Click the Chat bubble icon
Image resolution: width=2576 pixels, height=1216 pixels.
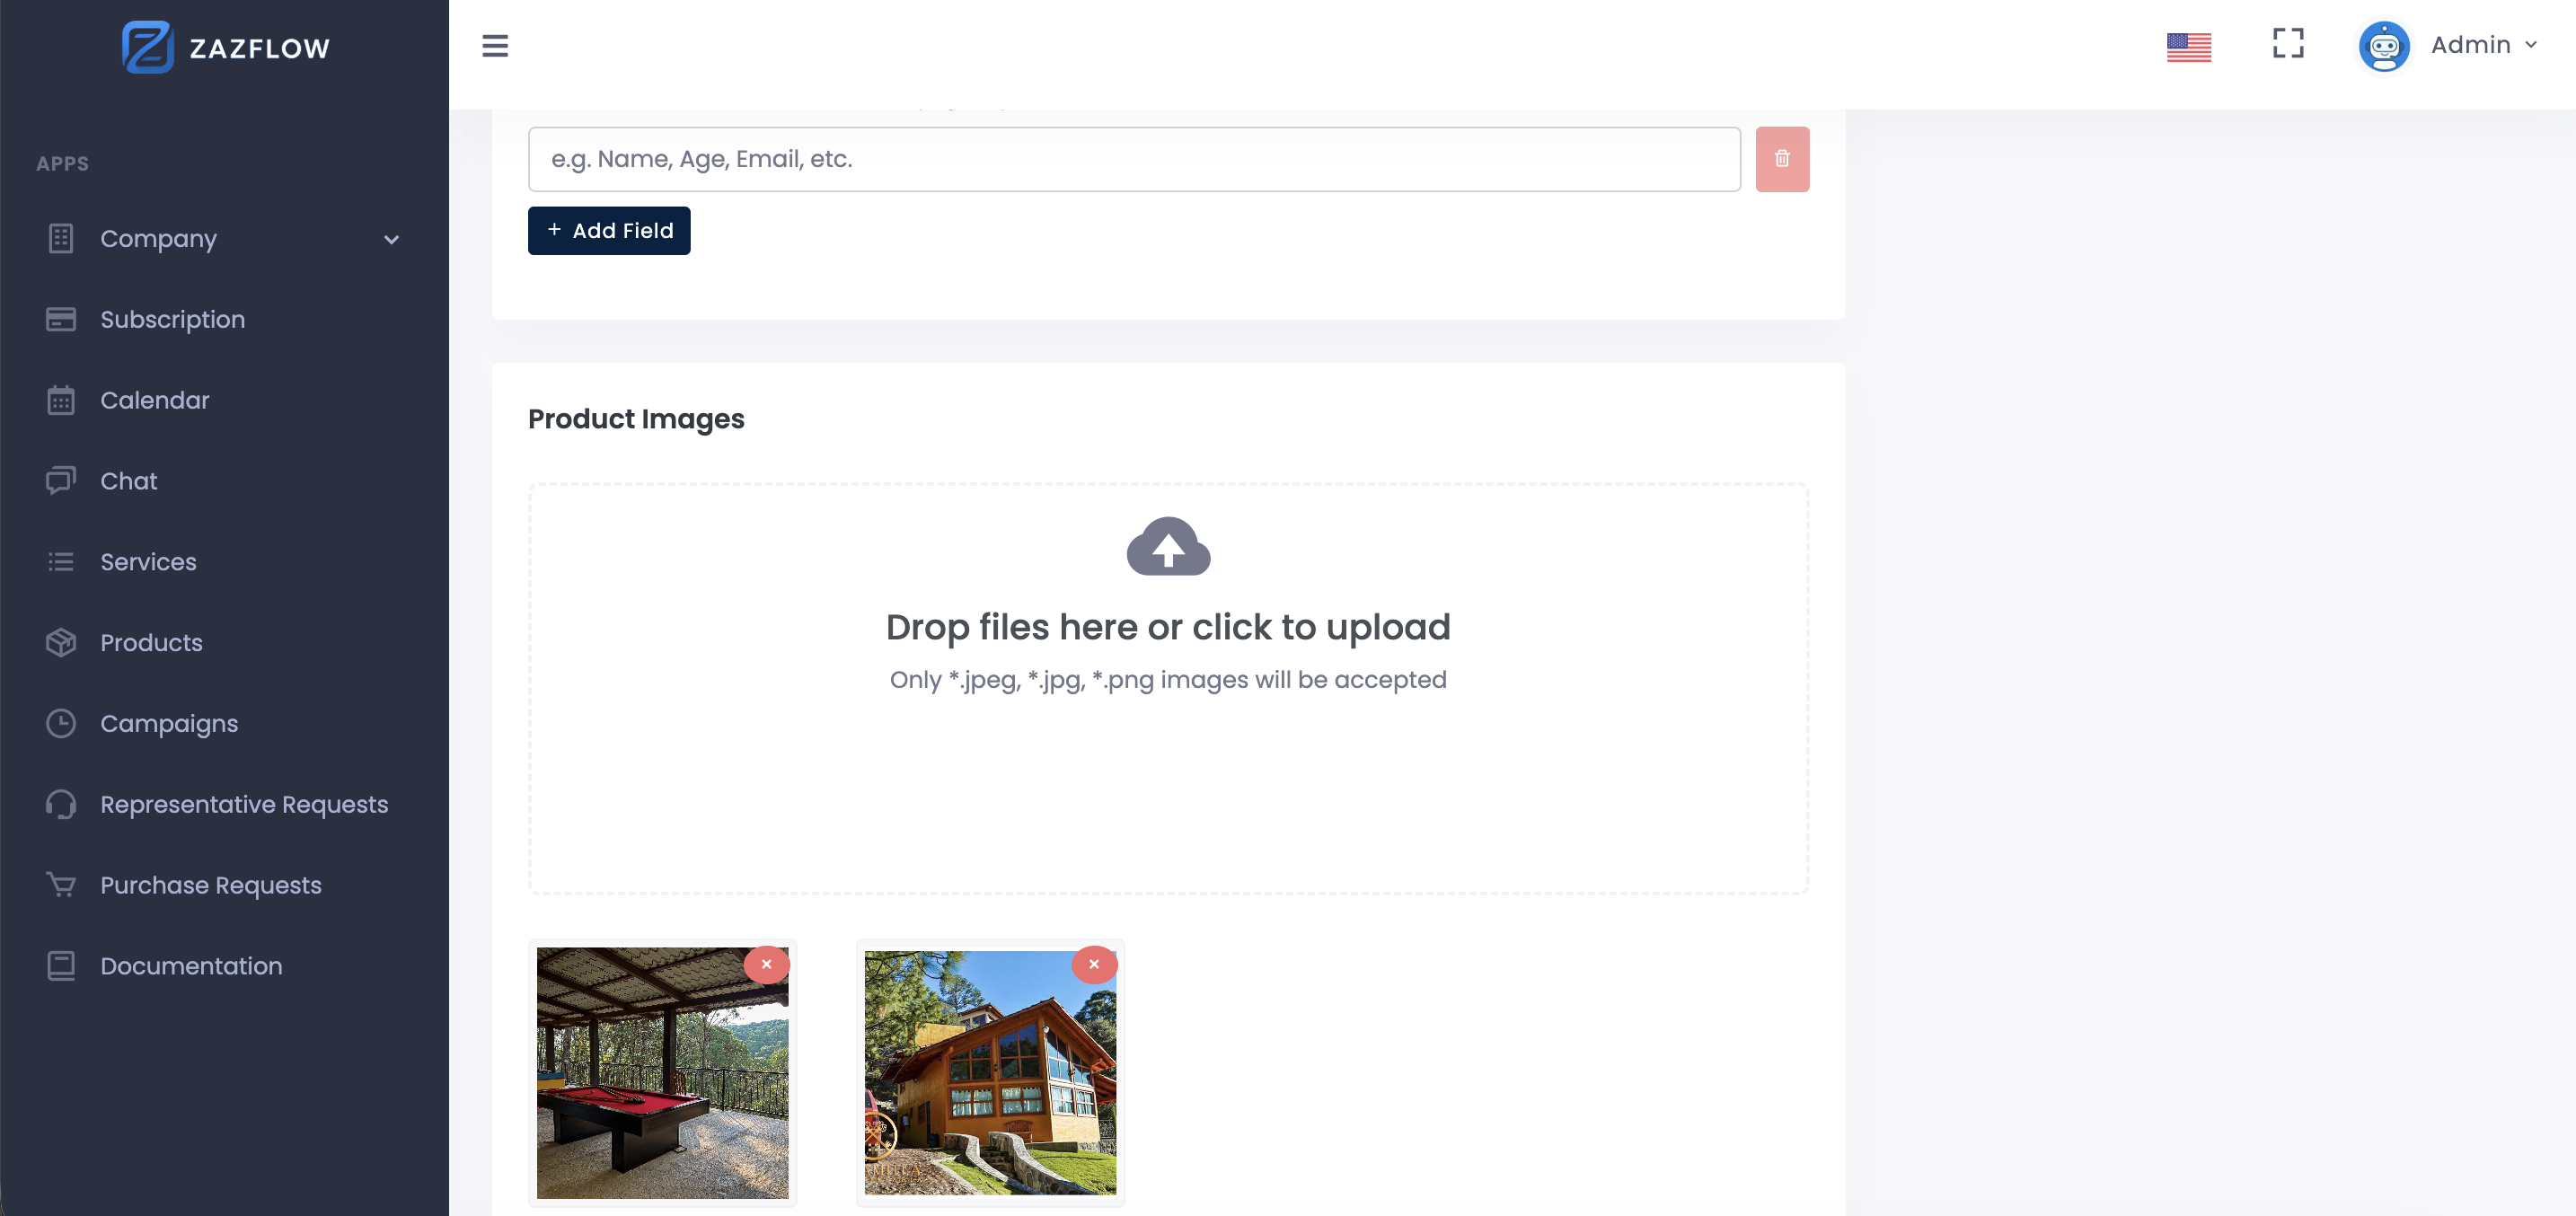[60, 480]
